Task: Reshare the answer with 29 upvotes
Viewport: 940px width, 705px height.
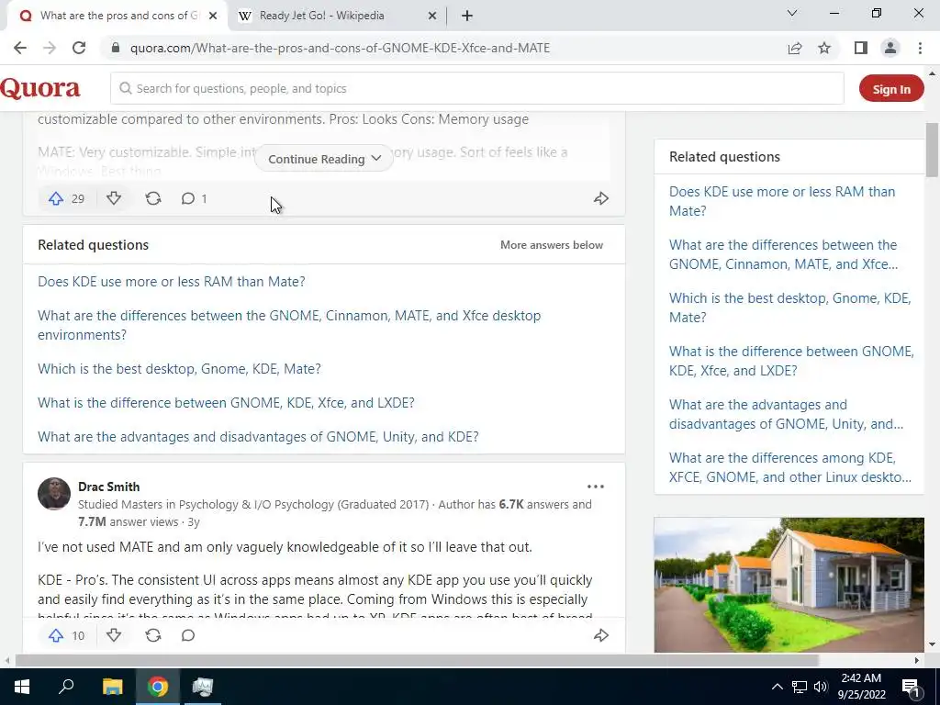Action: pyautogui.click(x=153, y=198)
